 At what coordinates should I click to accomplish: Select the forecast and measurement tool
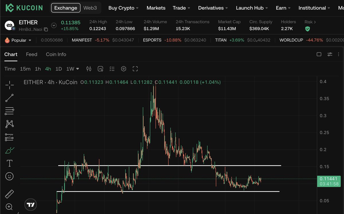point(9,137)
